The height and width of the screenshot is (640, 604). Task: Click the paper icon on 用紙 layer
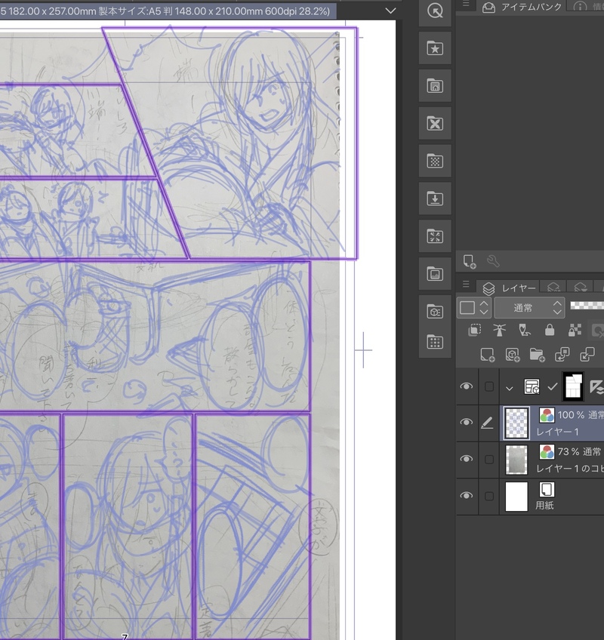pos(547,489)
